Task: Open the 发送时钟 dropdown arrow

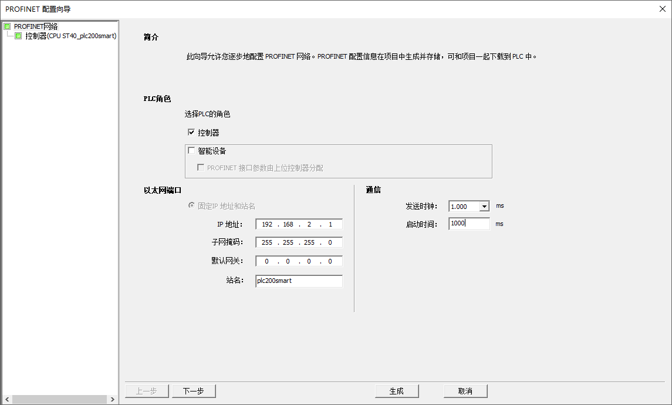Action: click(x=484, y=207)
